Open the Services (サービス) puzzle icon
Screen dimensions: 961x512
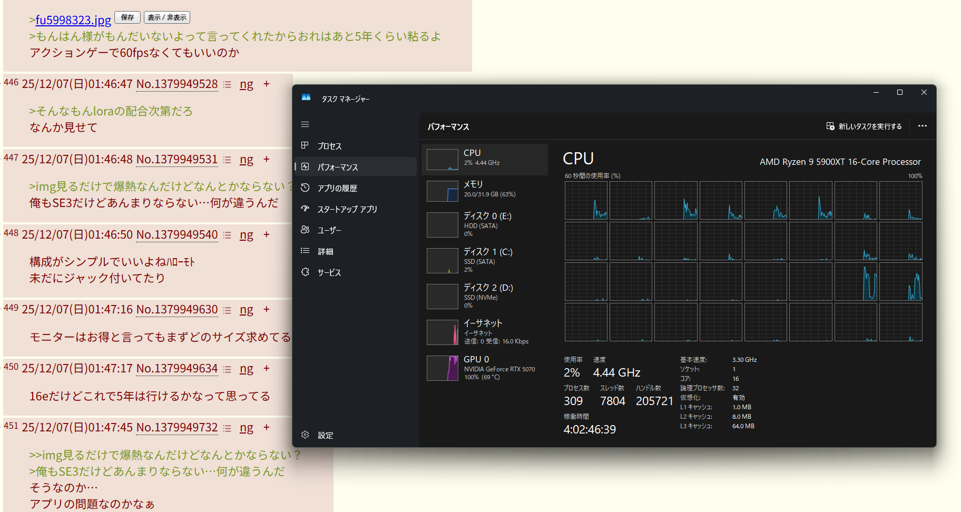coord(305,272)
